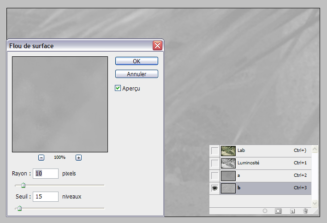Select the b channel thumbnail
This screenshot has height=223, width=327.
coord(228,188)
